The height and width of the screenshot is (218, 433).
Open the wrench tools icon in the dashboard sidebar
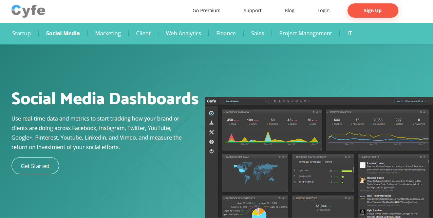click(x=211, y=132)
